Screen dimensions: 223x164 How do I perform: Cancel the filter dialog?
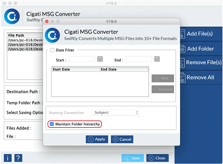(122, 139)
